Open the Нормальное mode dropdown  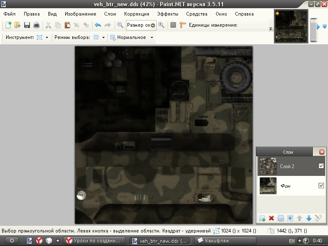[x=152, y=37]
